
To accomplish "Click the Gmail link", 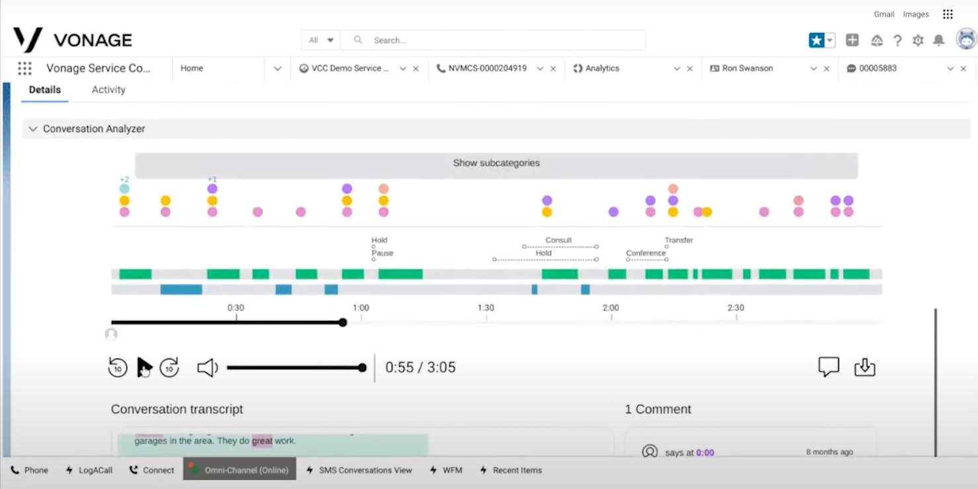I will coord(884,14).
